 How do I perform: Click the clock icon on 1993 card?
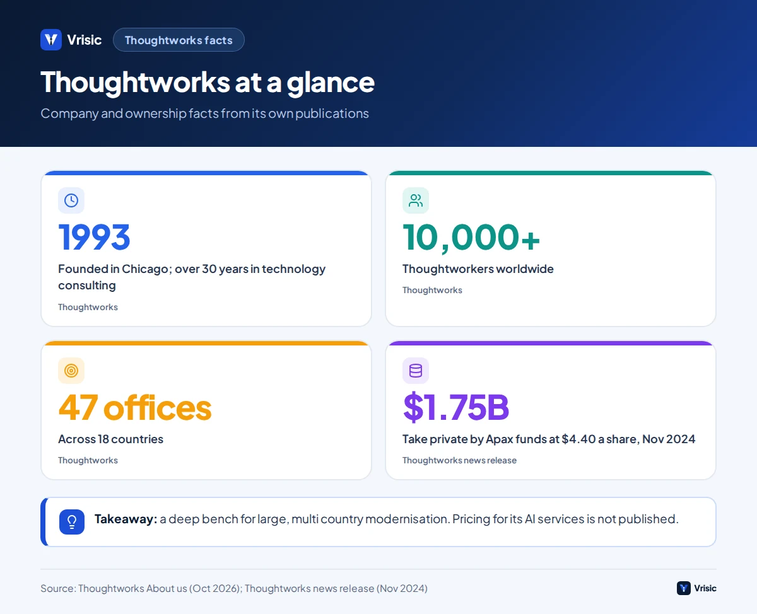[x=71, y=200]
